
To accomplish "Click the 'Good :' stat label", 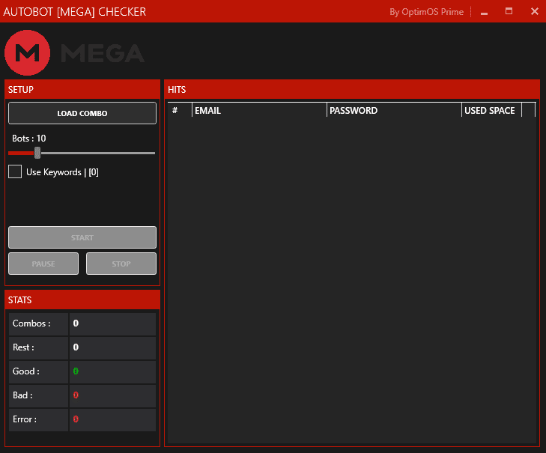I will click(x=25, y=371).
